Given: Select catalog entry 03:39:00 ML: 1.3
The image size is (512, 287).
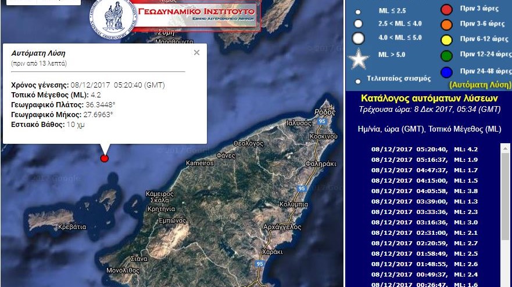Looking at the screenshot, I should point(424,201).
